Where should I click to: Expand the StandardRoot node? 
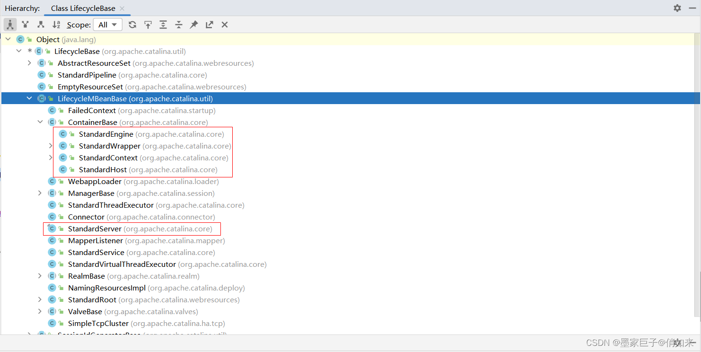click(40, 299)
